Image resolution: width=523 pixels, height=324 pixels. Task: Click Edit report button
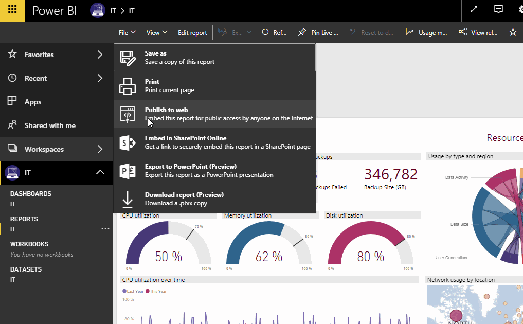192,32
